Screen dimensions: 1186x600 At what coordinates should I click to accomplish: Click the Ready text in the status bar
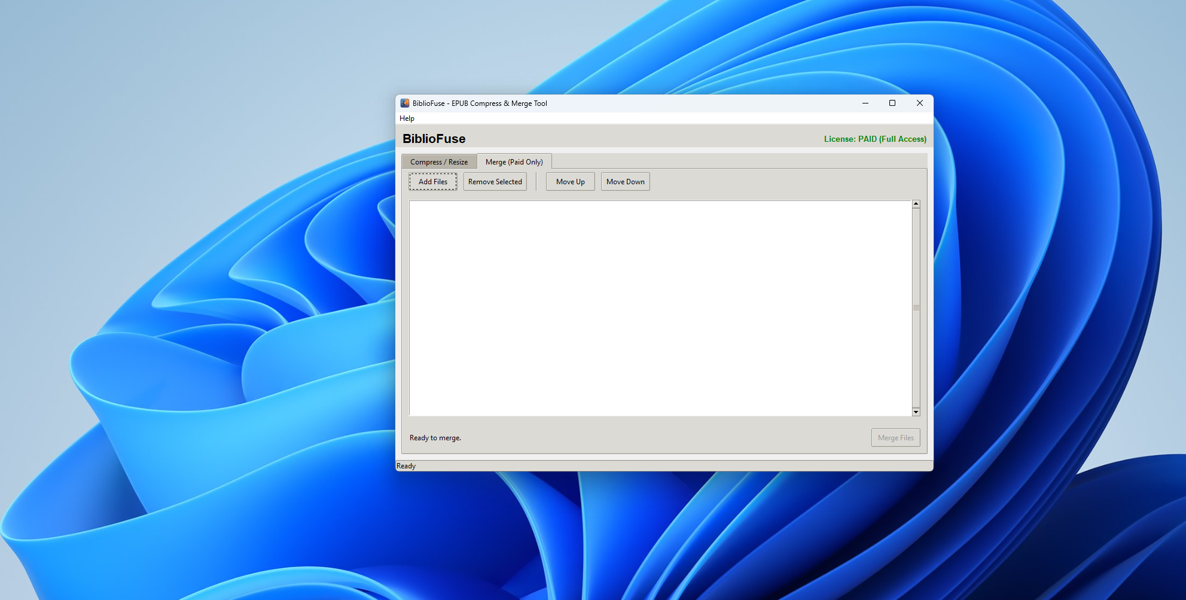pos(406,465)
